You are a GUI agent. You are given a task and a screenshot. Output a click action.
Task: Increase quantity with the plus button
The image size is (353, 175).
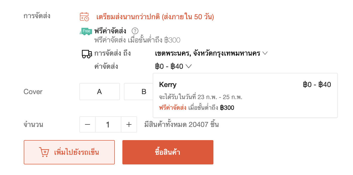tap(129, 124)
